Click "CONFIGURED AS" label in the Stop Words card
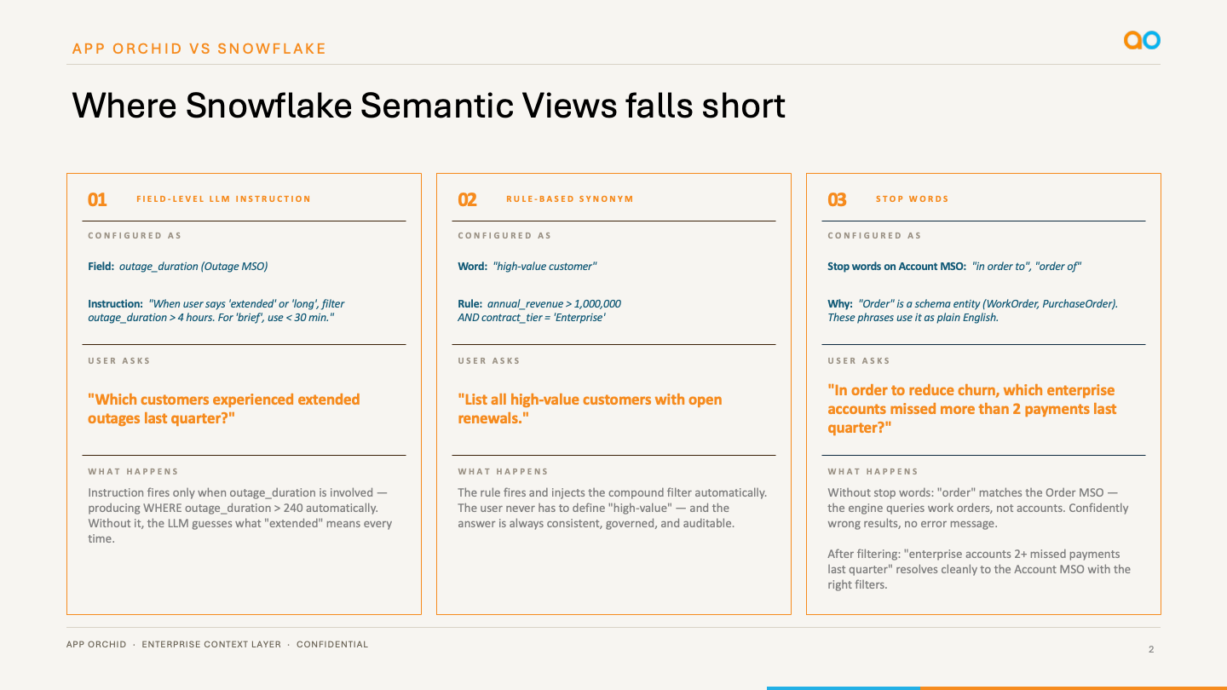1227x690 pixels. tap(874, 236)
